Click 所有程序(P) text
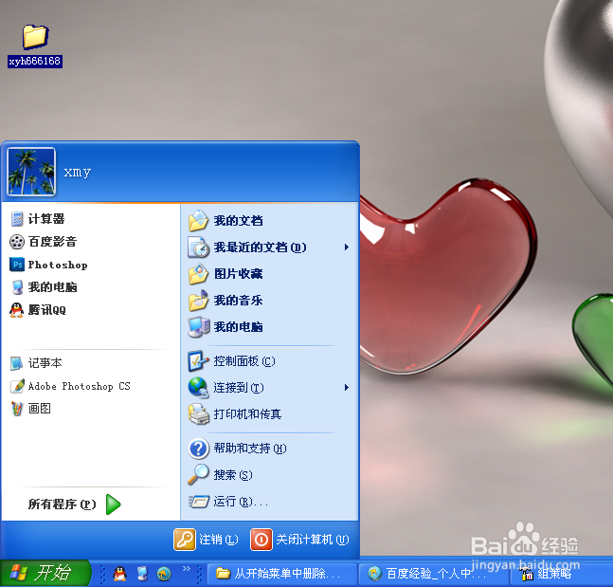Screen dimensions: 613x587 coord(63,504)
